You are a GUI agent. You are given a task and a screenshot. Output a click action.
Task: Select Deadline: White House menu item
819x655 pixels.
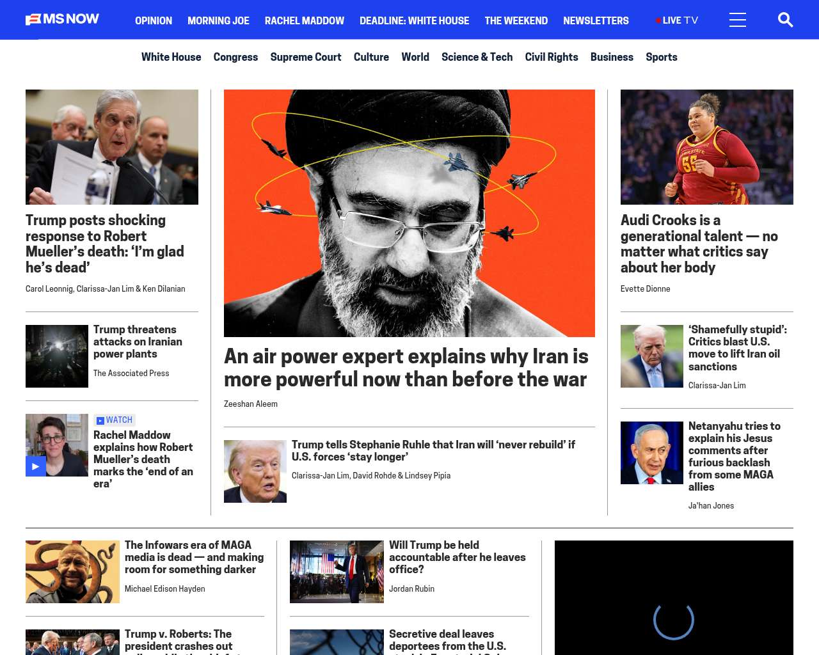414,20
